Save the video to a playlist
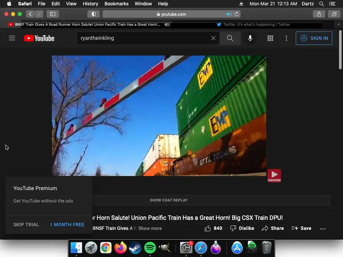Viewport: 343px width, 257px height. 301,228
